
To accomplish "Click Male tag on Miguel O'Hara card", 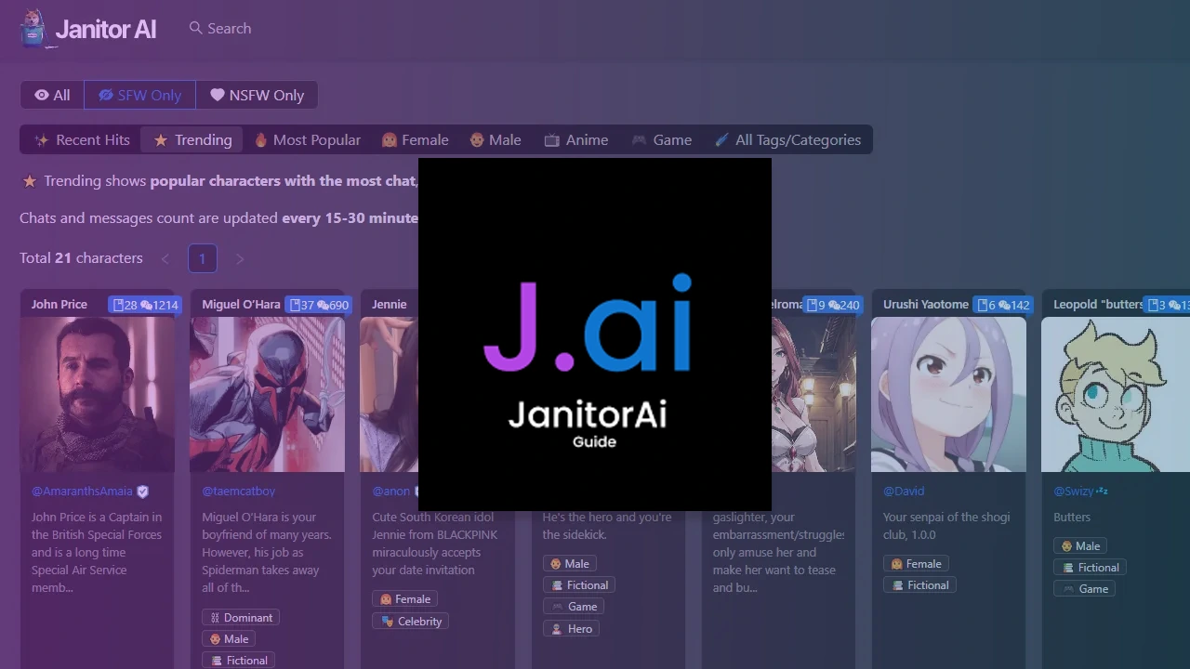I will coord(229,639).
